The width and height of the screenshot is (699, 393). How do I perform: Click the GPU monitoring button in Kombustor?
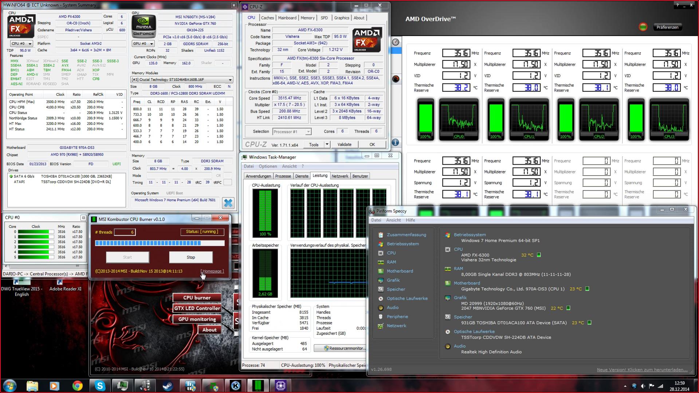tap(197, 319)
